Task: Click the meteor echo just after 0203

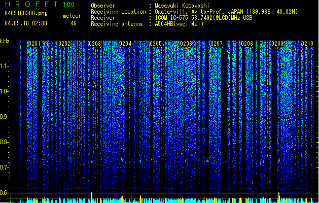Action: pyautogui.click(x=92, y=162)
